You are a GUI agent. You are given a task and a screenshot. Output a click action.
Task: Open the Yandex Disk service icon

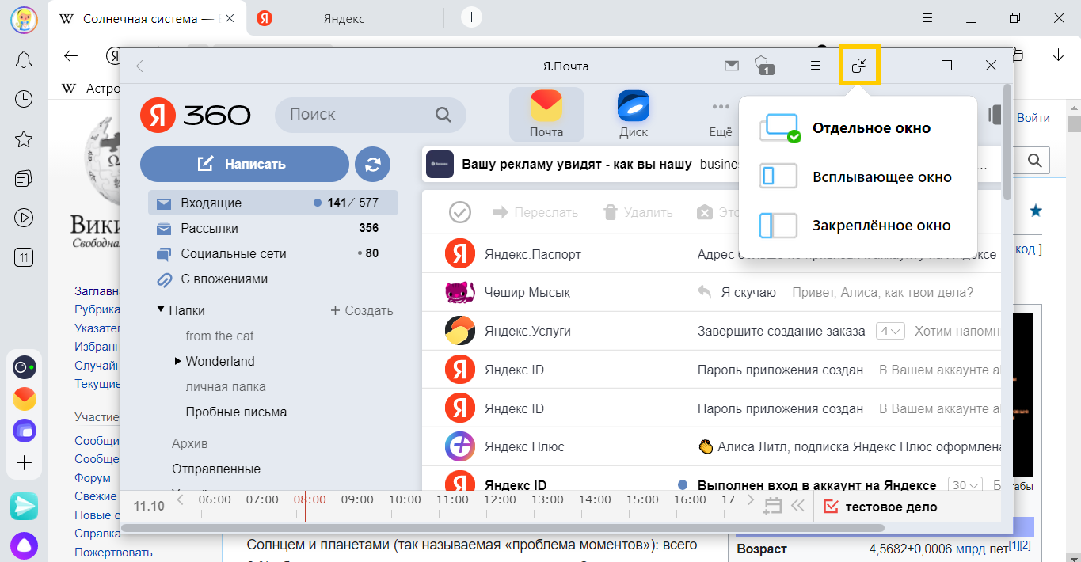tap(634, 111)
